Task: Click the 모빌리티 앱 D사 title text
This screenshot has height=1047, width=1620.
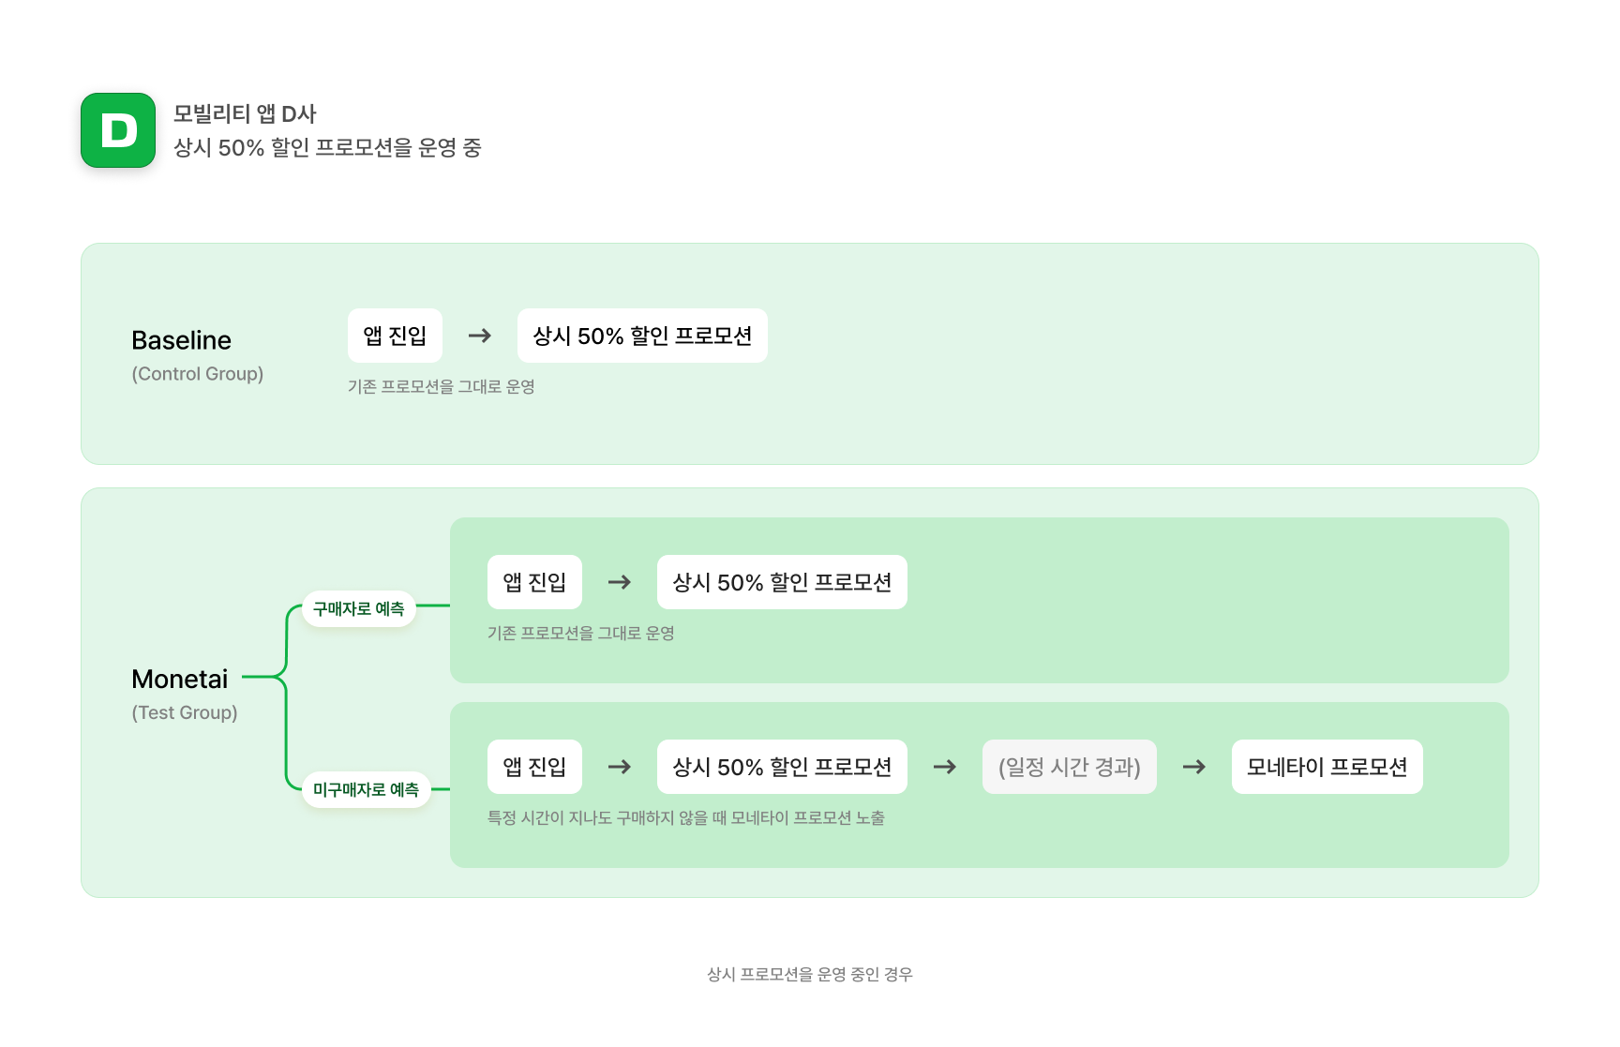Action: (246, 114)
